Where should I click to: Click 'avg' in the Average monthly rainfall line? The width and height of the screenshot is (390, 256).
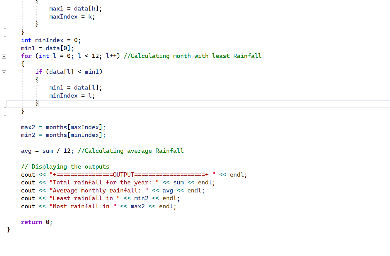168,191
